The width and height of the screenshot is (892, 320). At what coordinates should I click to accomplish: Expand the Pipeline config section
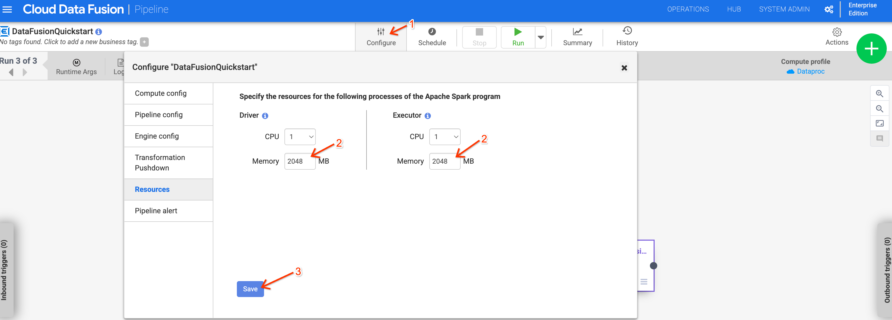pyautogui.click(x=158, y=115)
